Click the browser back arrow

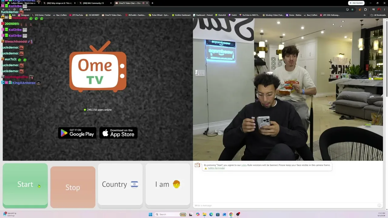coord(3,9)
